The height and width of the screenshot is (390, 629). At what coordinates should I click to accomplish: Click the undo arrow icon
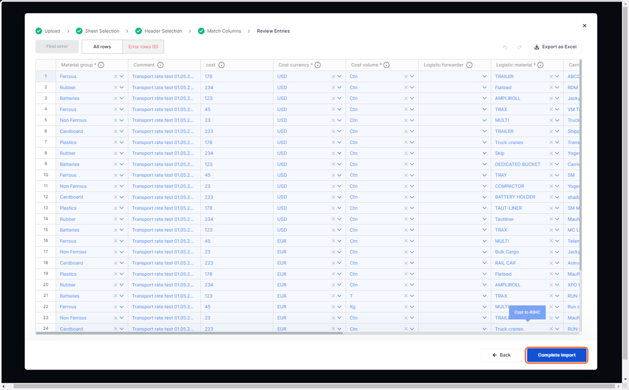coord(505,47)
